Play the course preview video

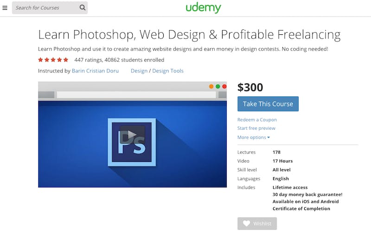tap(132, 135)
